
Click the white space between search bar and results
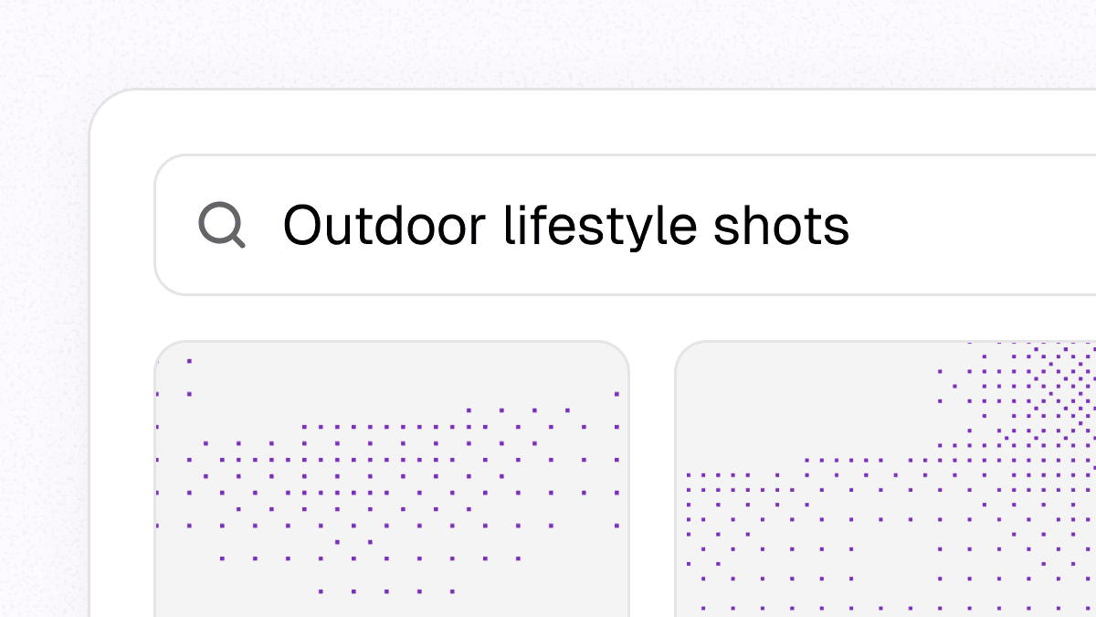click(625, 318)
